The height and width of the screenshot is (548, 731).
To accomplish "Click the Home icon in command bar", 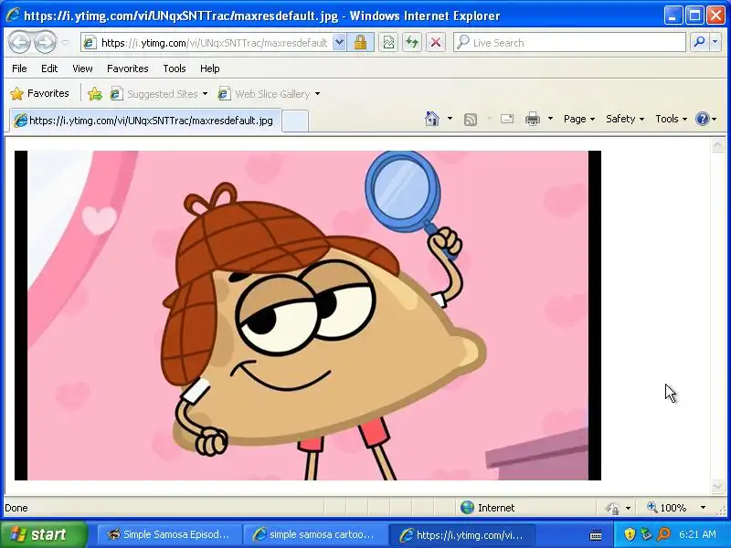I will coord(432,119).
